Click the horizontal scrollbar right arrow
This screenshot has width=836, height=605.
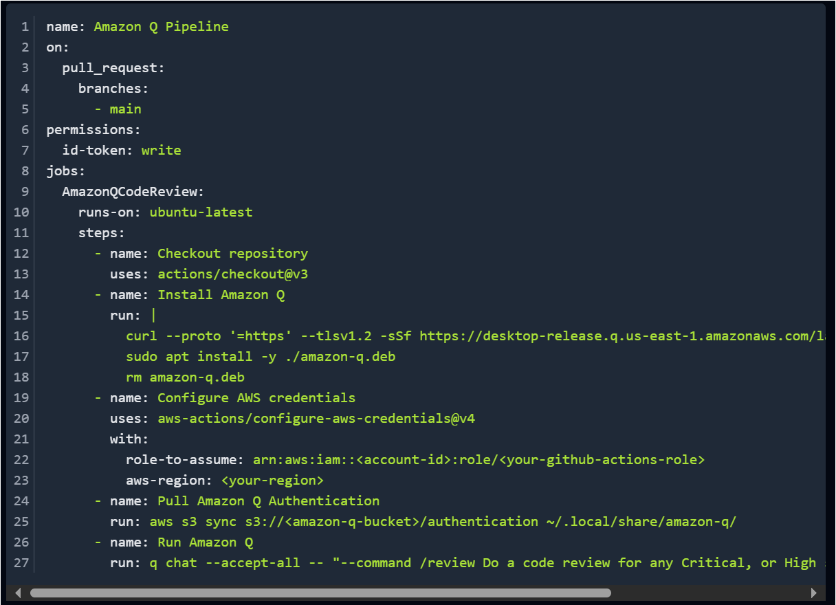(x=814, y=593)
